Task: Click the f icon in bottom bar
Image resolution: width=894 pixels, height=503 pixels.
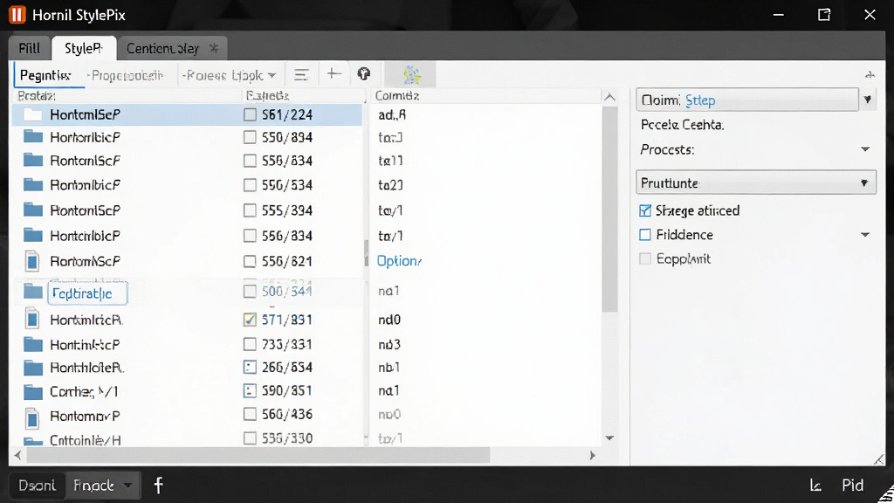Action: [x=159, y=486]
